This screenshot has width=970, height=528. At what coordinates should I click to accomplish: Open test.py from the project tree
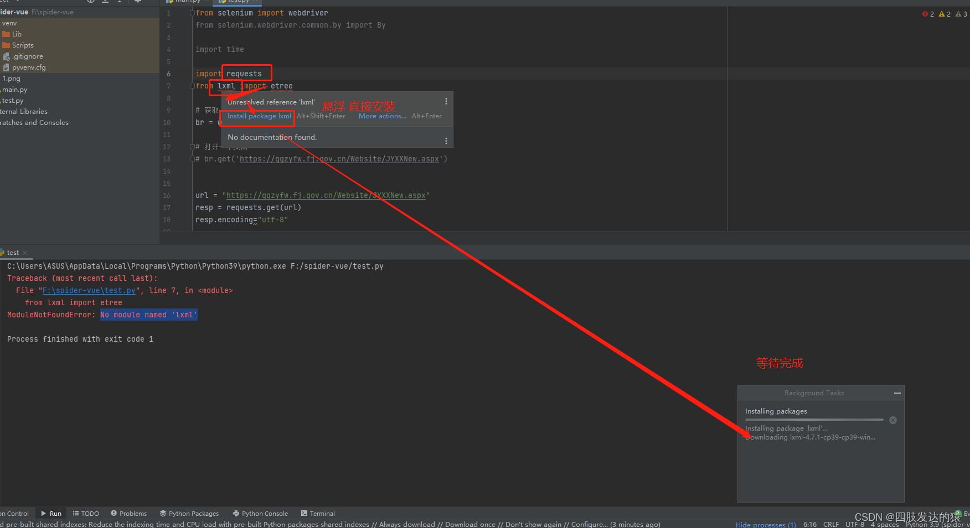click(x=12, y=101)
